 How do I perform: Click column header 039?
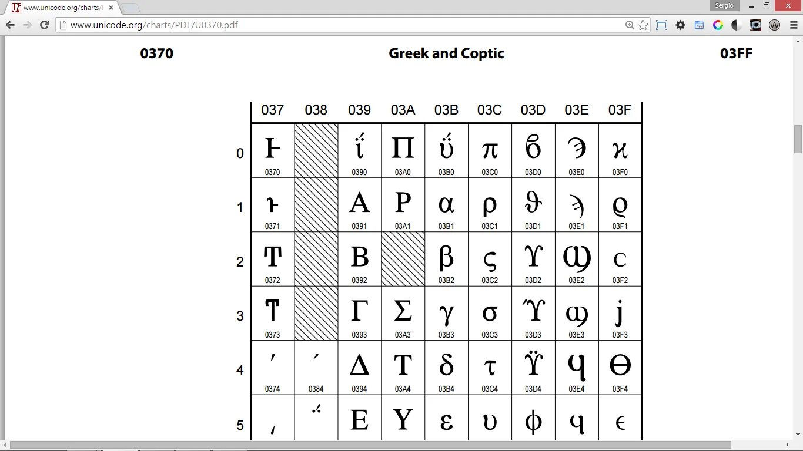click(360, 110)
